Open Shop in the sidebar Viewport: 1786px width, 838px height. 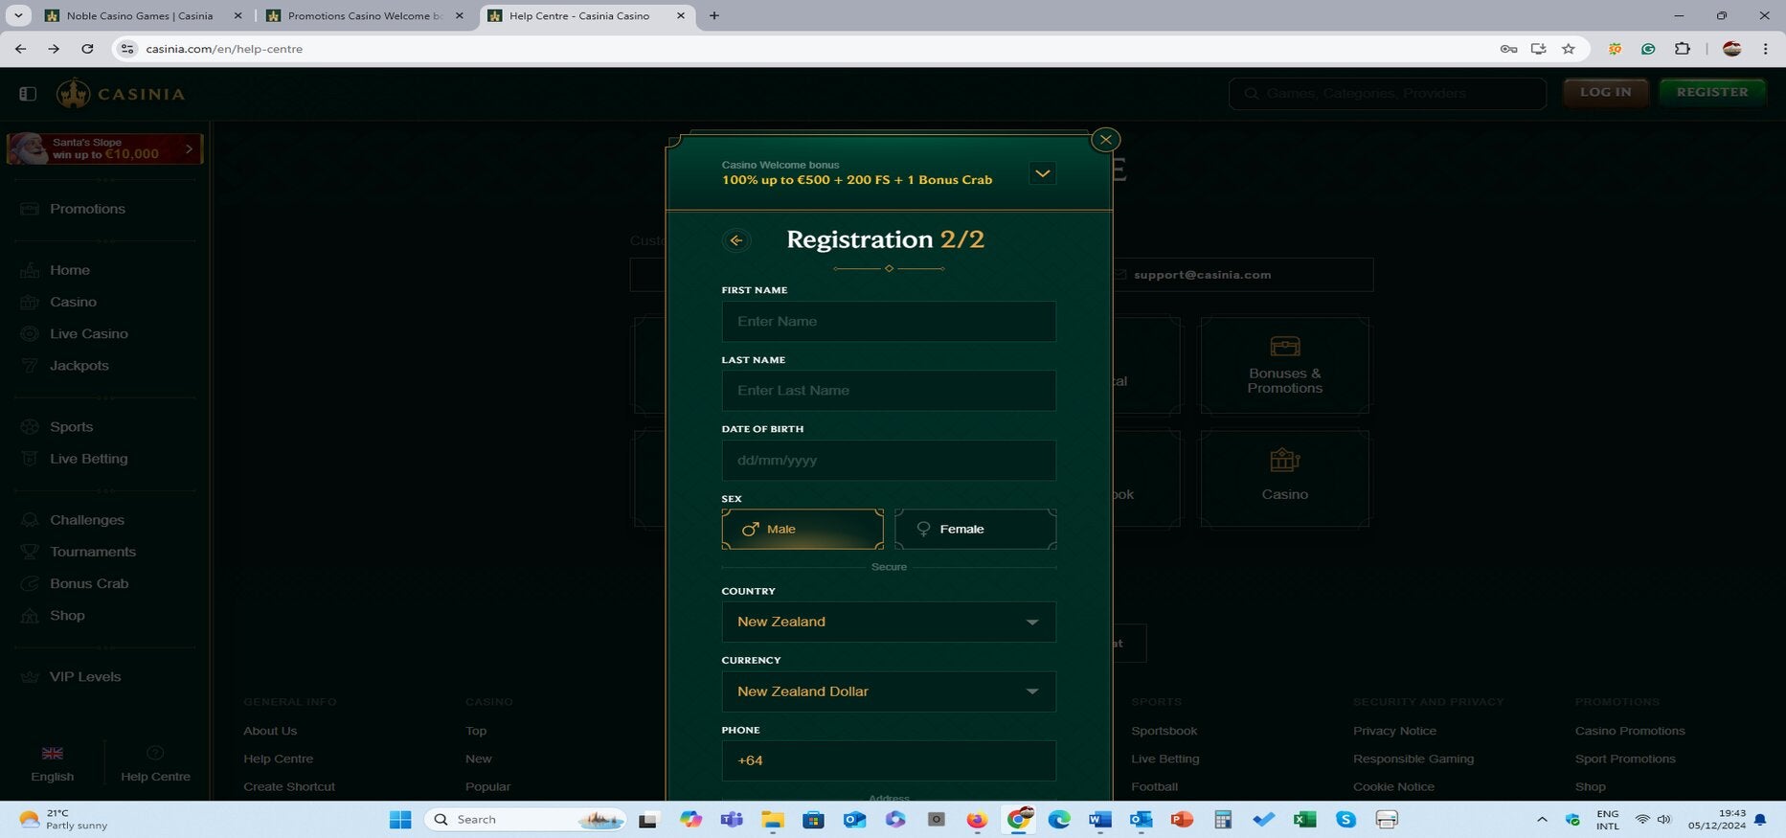[66, 615]
